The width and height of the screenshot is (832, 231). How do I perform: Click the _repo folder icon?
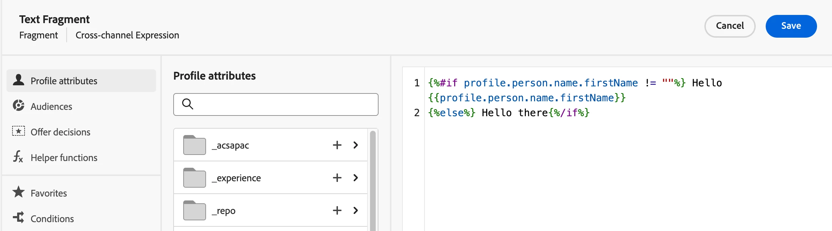pyautogui.click(x=195, y=210)
